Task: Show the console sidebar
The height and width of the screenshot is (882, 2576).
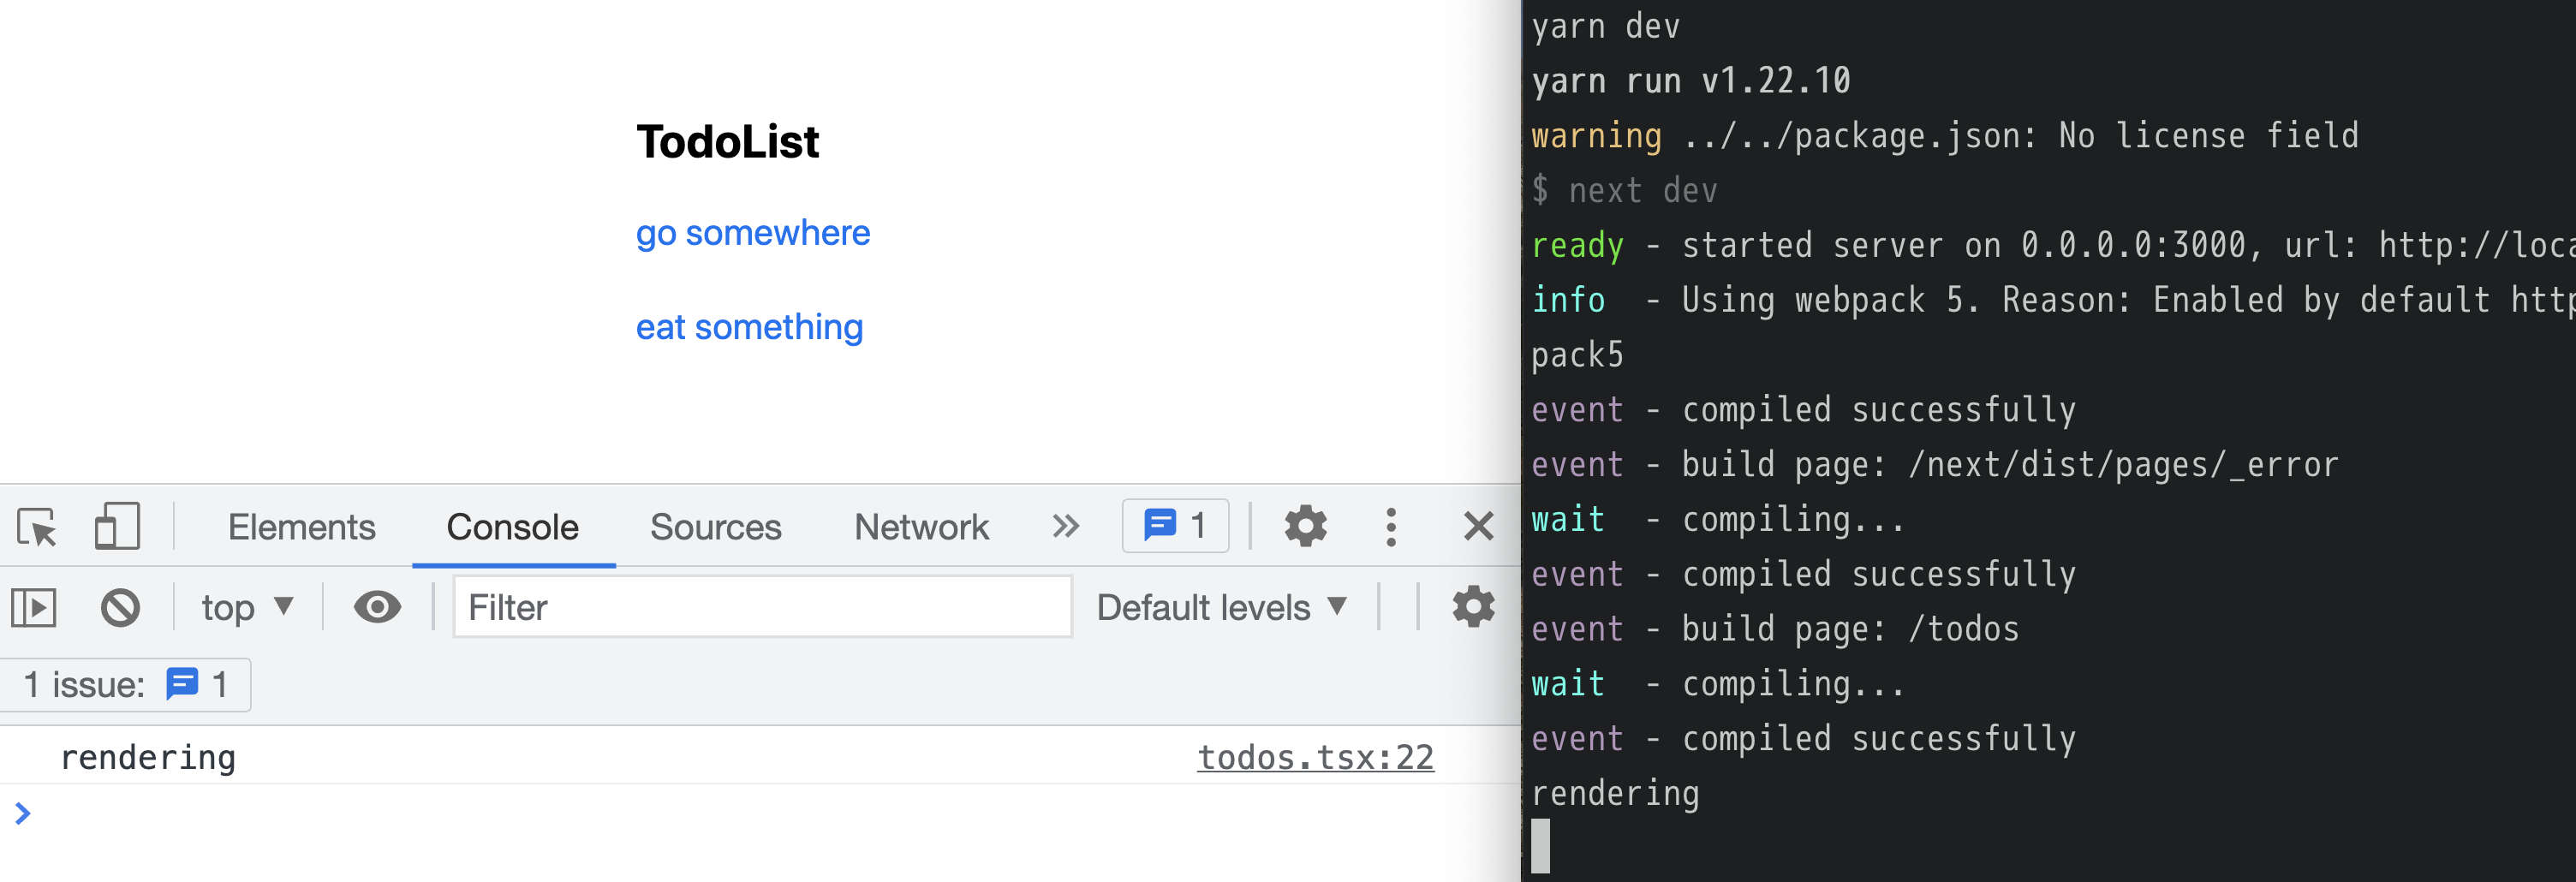Action: 34,607
